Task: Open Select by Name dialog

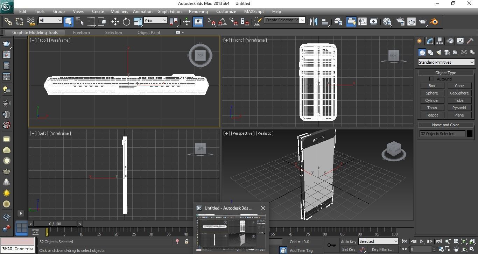Action: pos(79,22)
